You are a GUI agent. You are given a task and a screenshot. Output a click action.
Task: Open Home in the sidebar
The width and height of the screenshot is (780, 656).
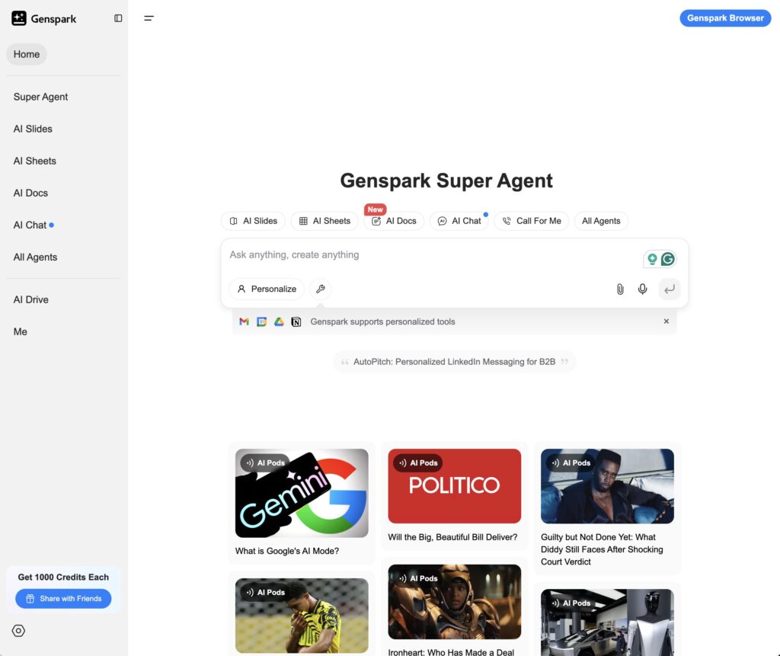point(27,54)
